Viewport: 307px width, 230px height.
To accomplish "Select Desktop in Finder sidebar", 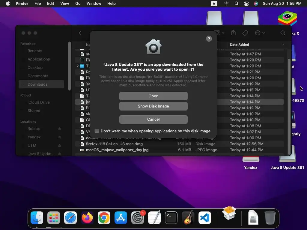I will pyautogui.click(x=35, y=67).
